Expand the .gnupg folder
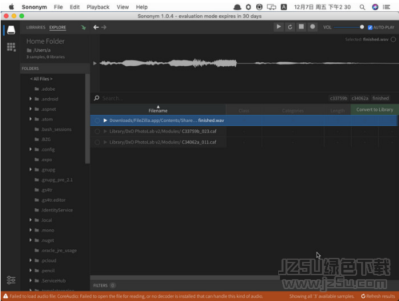 31,169
